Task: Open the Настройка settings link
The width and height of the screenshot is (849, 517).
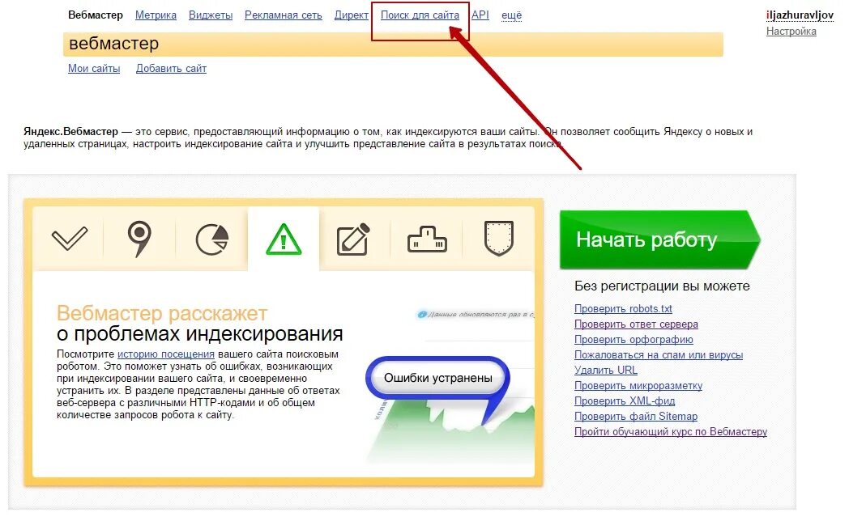Action: click(791, 32)
